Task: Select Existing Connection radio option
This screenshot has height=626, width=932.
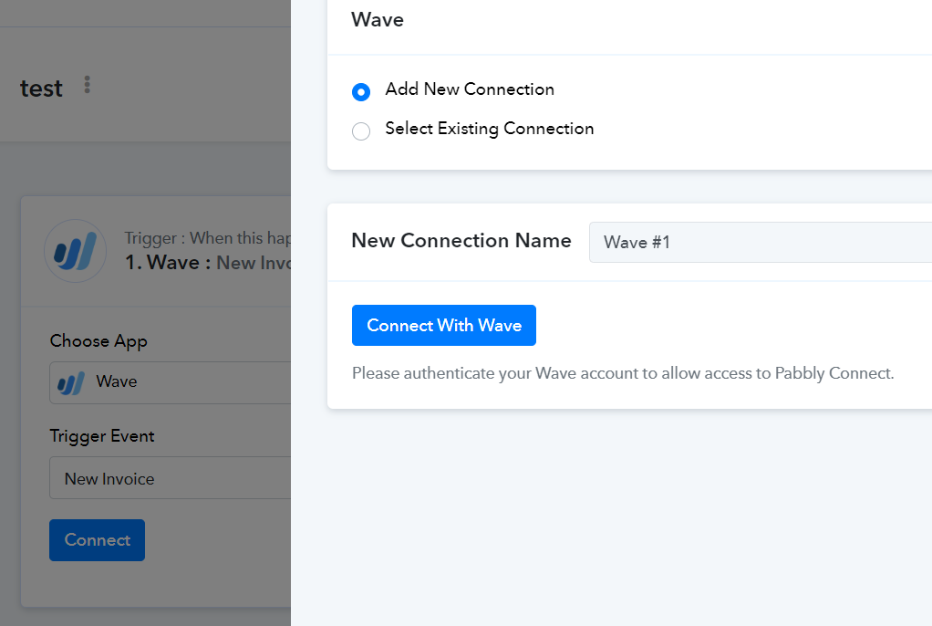Action: (361, 130)
